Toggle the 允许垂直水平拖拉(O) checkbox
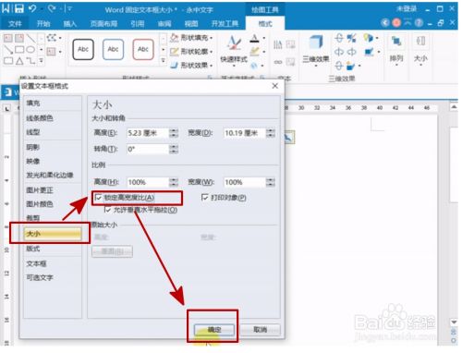 (x=107, y=210)
